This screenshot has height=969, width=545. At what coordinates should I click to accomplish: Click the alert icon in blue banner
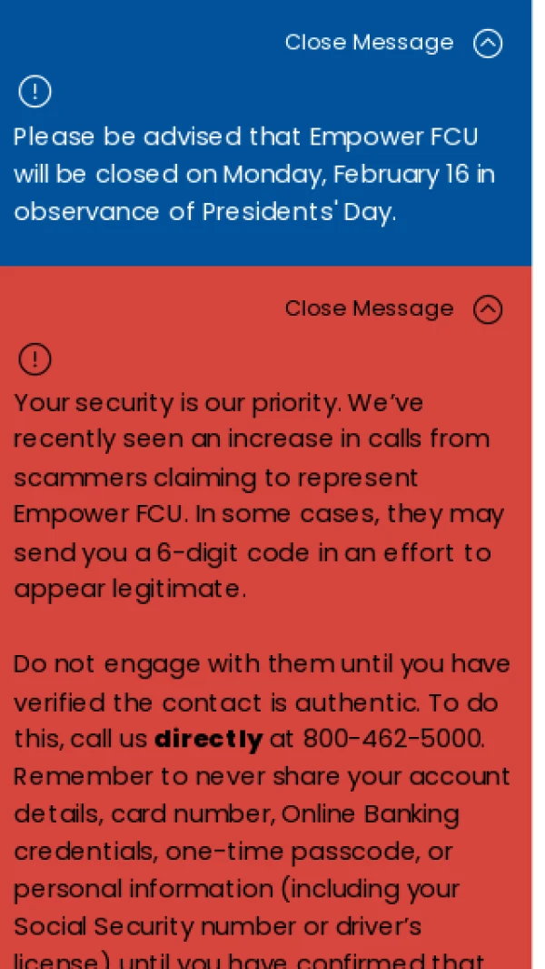[35, 91]
